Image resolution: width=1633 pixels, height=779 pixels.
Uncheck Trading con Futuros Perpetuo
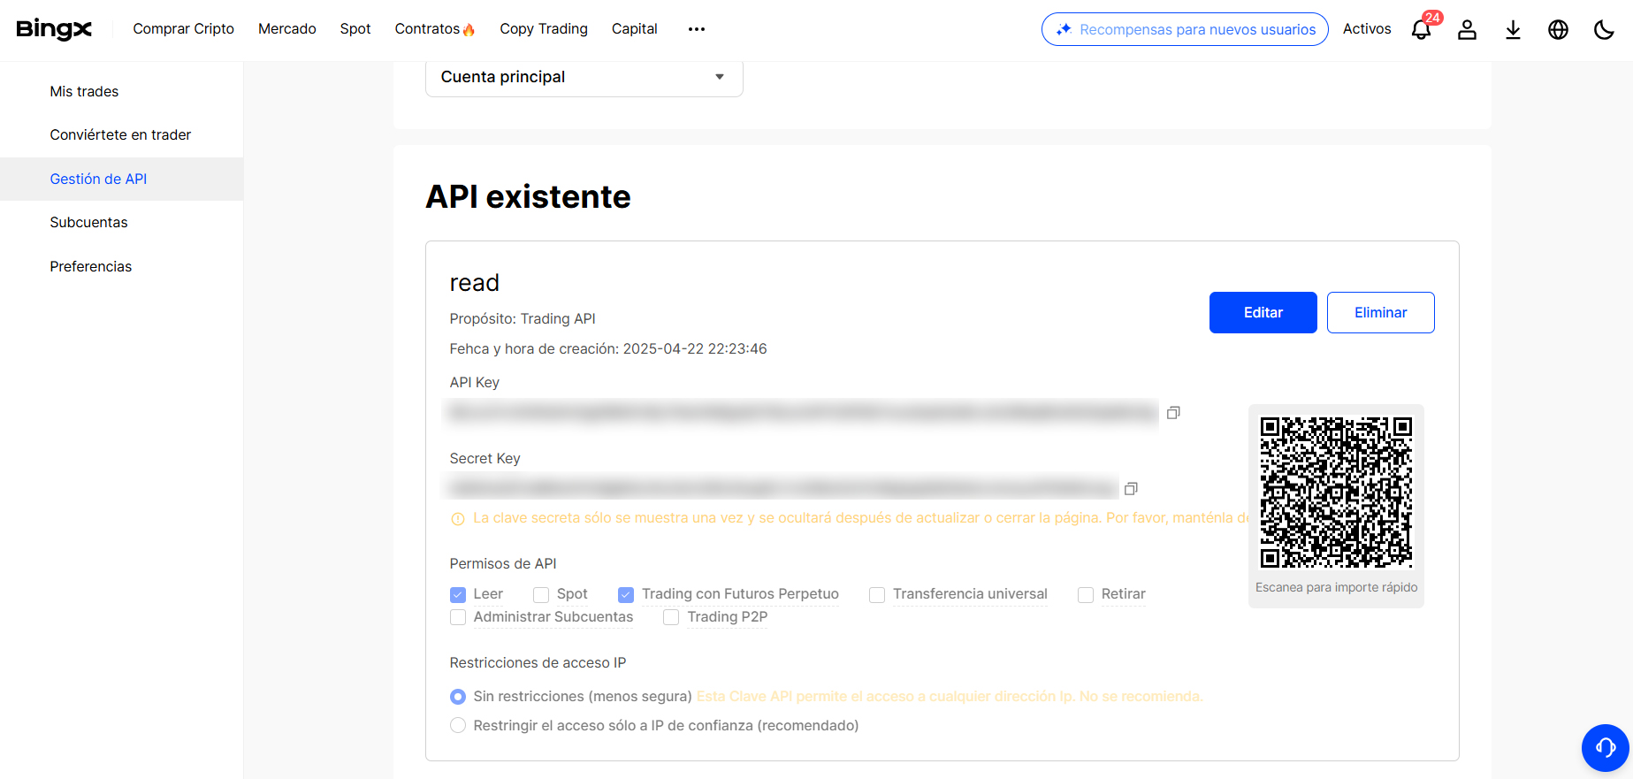pos(626,595)
